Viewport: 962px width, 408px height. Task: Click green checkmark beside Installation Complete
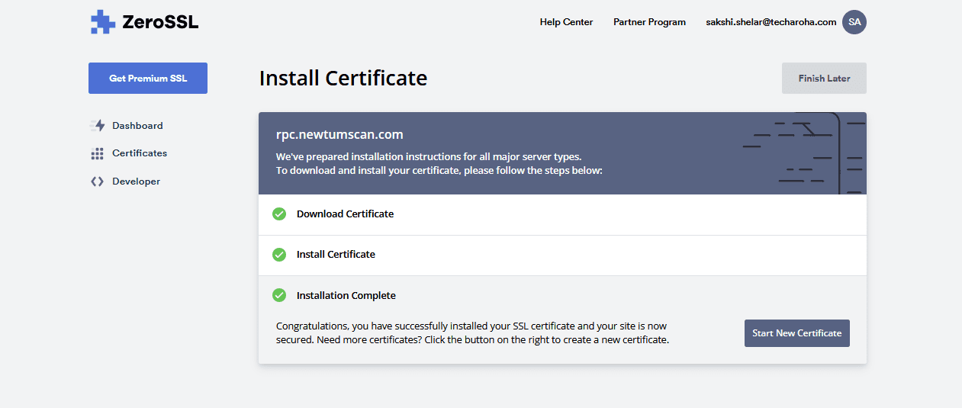(x=279, y=295)
